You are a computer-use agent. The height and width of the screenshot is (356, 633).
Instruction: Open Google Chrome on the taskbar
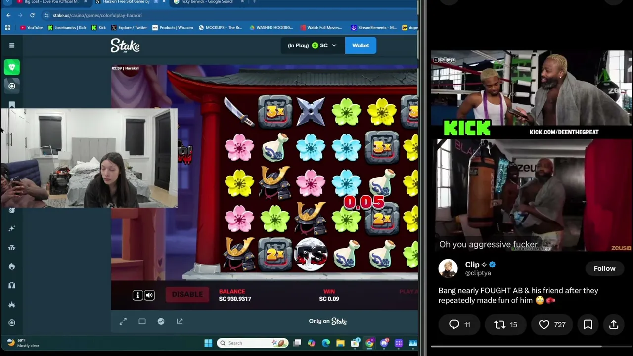click(x=369, y=343)
